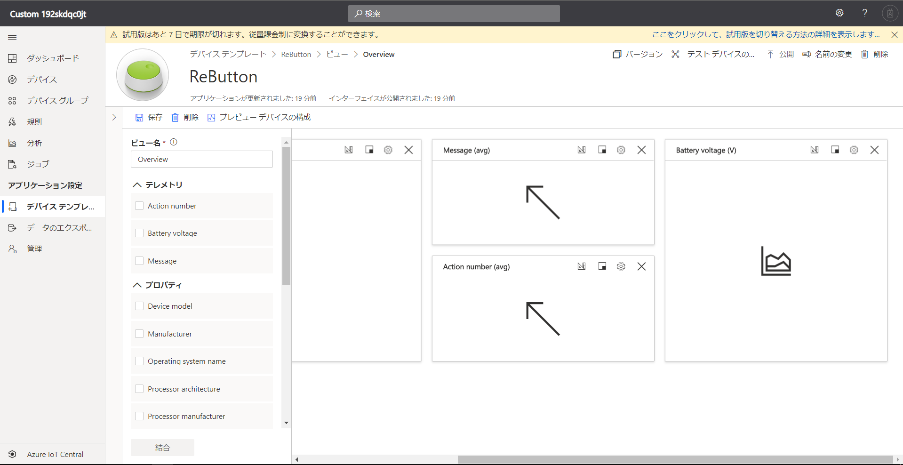
Task: Open settings gear of untitled leftmost tile
Action: click(388, 150)
